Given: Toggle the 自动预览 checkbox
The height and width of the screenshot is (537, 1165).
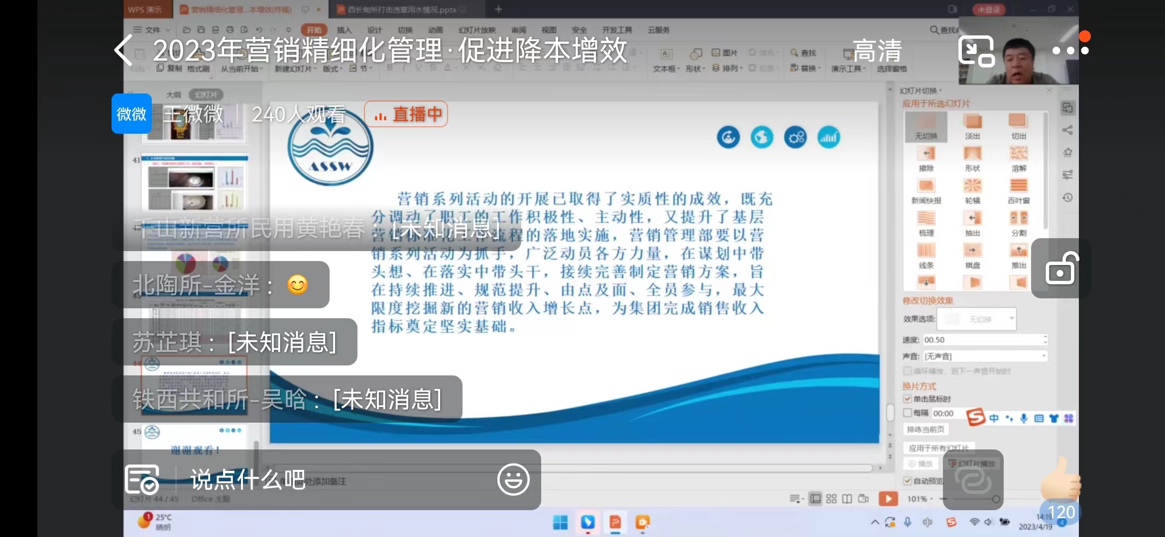Looking at the screenshot, I should coord(908,481).
